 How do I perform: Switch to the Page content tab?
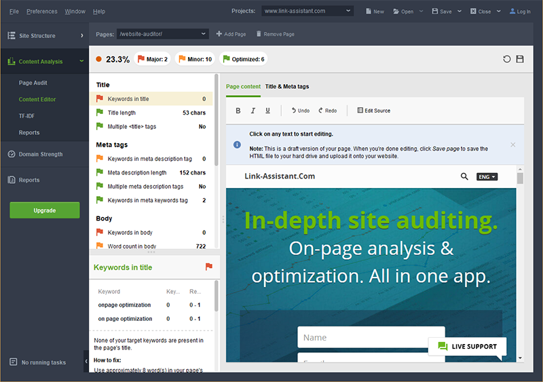click(243, 87)
